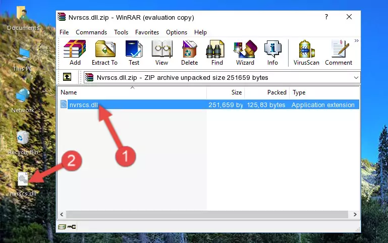This screenshot has height=243, width=388.
Task: Open the Comment tool
Action: [339, 53]
